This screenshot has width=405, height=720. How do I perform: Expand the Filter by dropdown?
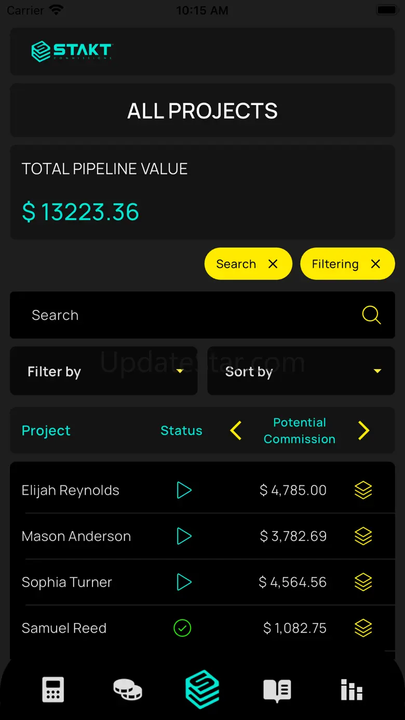(x=104, y=371)
